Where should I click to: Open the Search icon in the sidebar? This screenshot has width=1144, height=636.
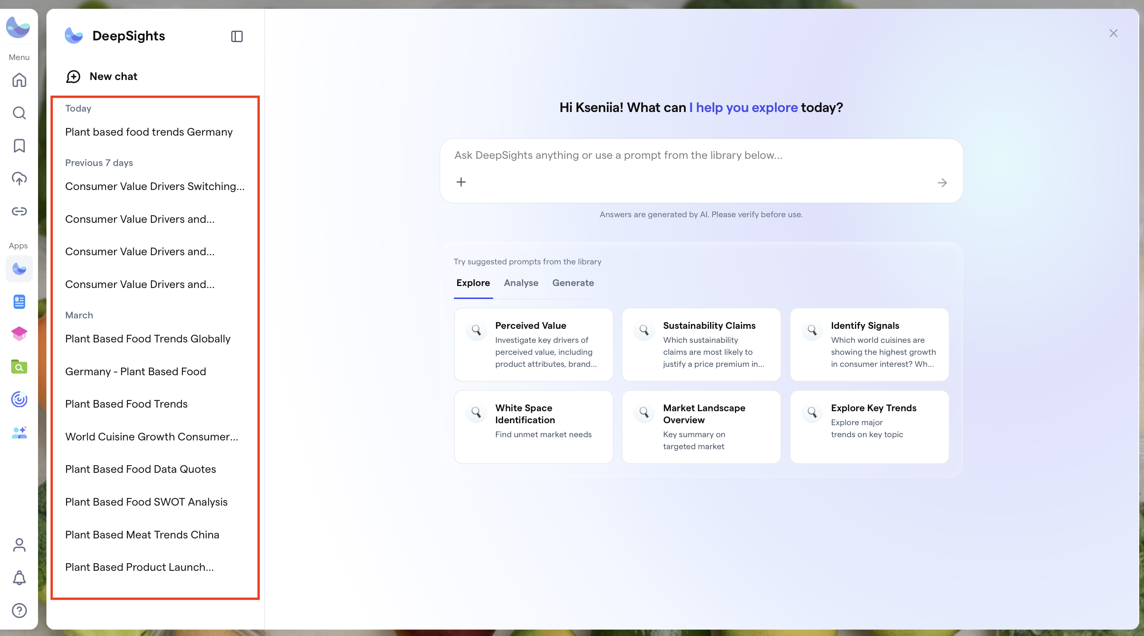pyautogui.click(x=19, y=113)
